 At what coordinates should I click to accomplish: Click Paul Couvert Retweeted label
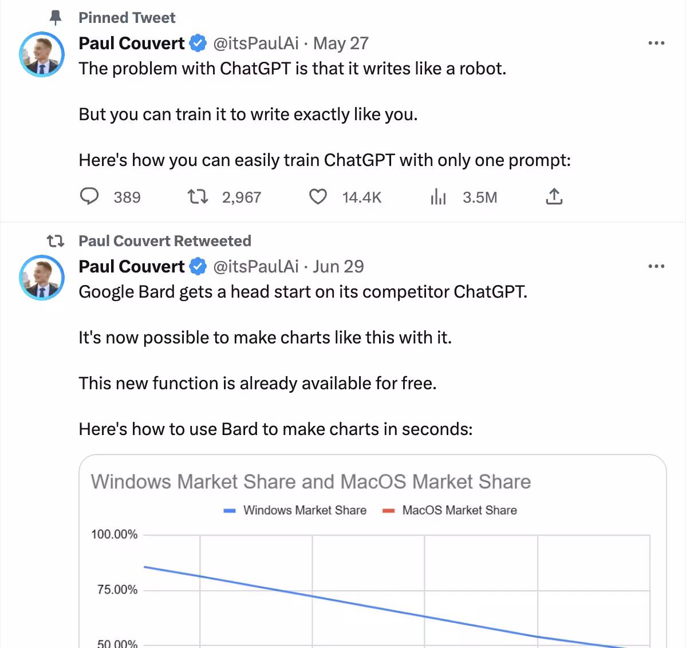point(165,241)
